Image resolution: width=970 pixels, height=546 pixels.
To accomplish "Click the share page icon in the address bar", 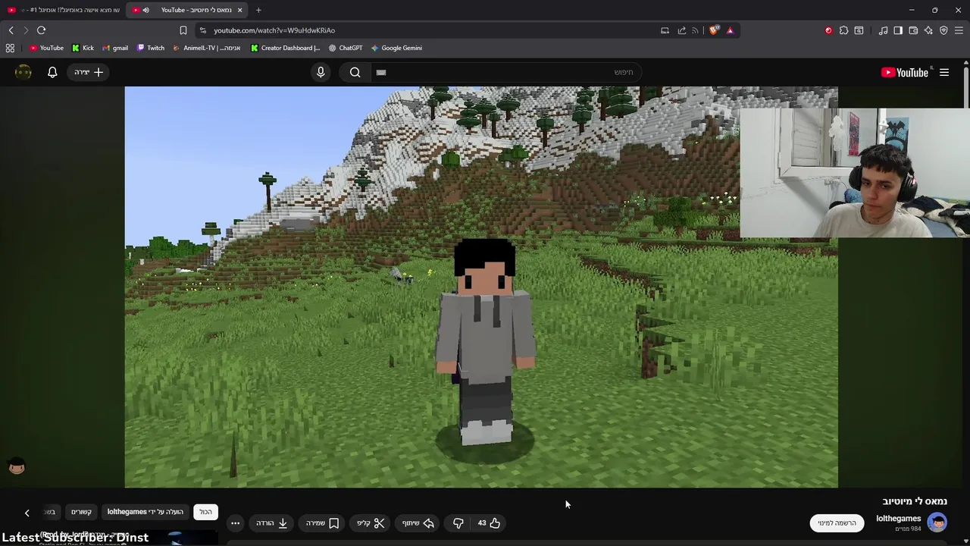I will click(x=681, y=30).
